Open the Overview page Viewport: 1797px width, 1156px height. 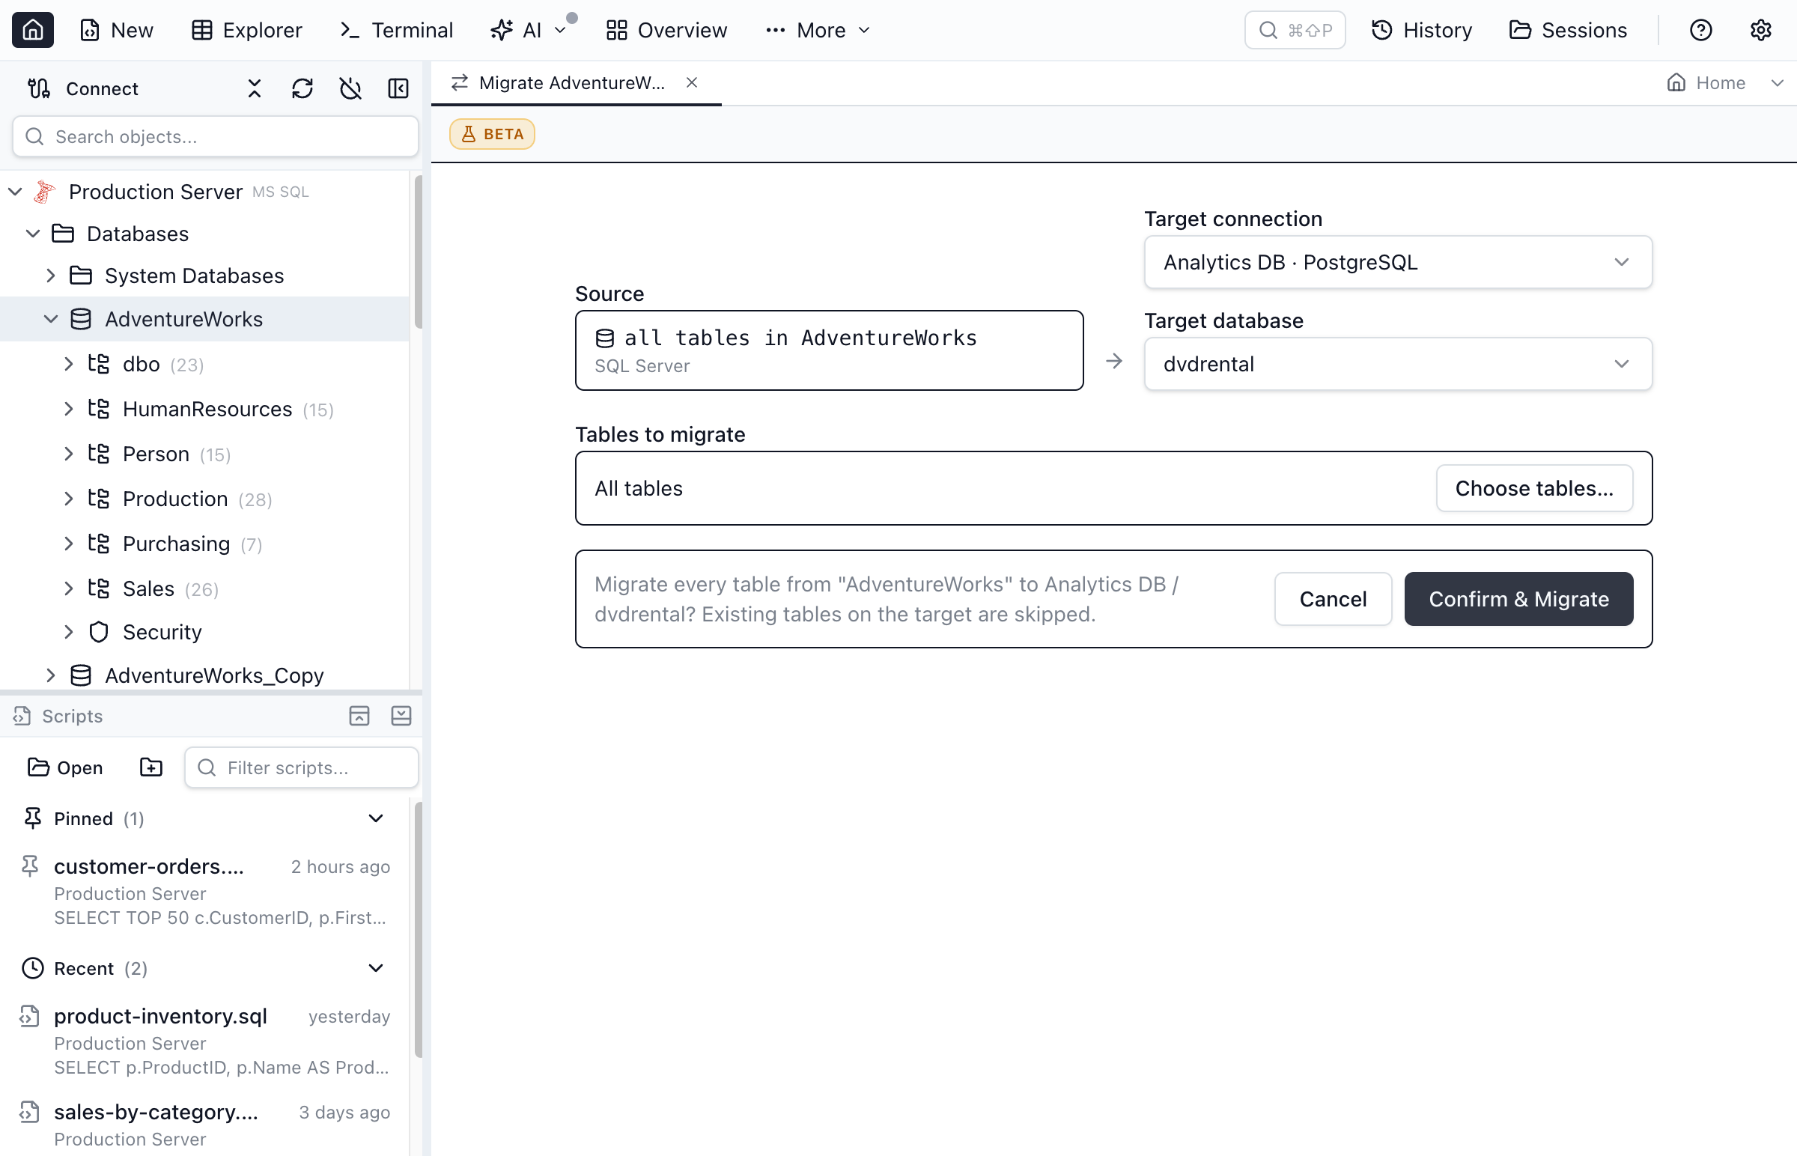point(666,30)
